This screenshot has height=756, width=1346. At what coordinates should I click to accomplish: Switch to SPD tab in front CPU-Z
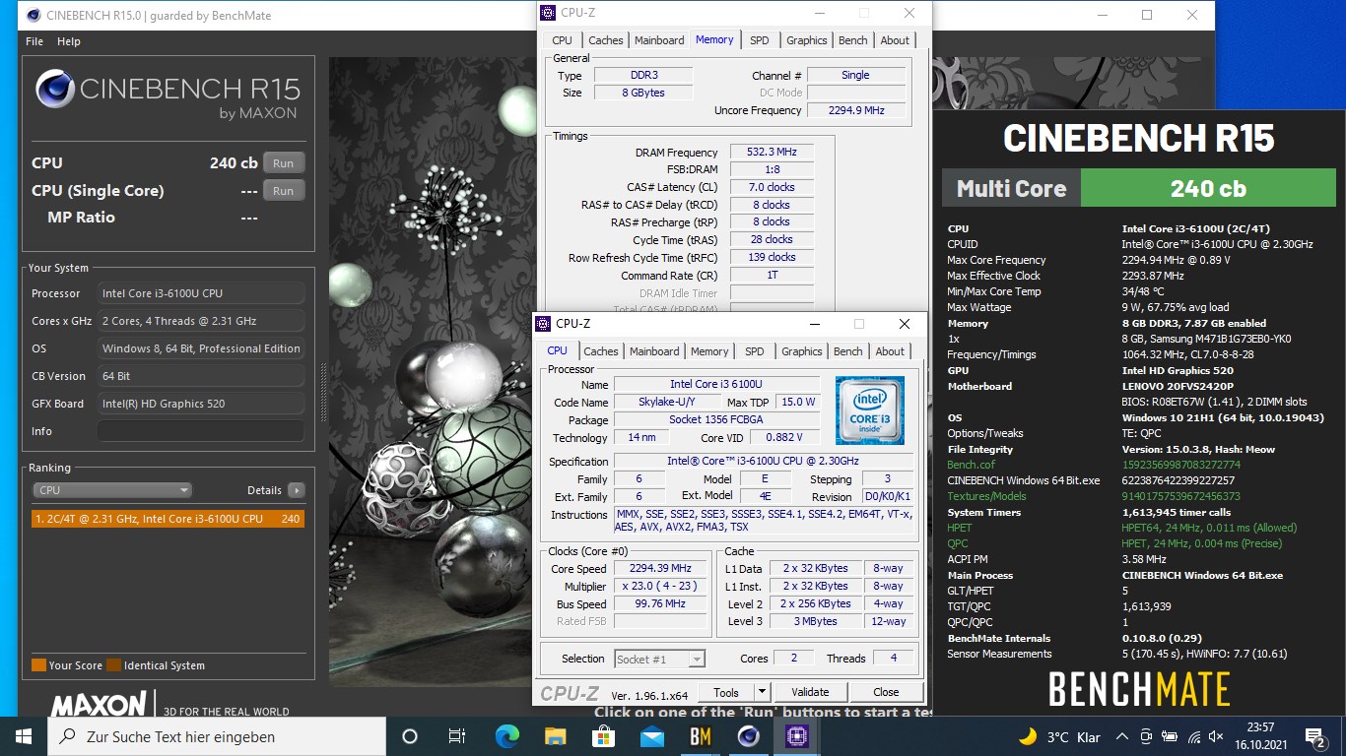pos(755,351)
